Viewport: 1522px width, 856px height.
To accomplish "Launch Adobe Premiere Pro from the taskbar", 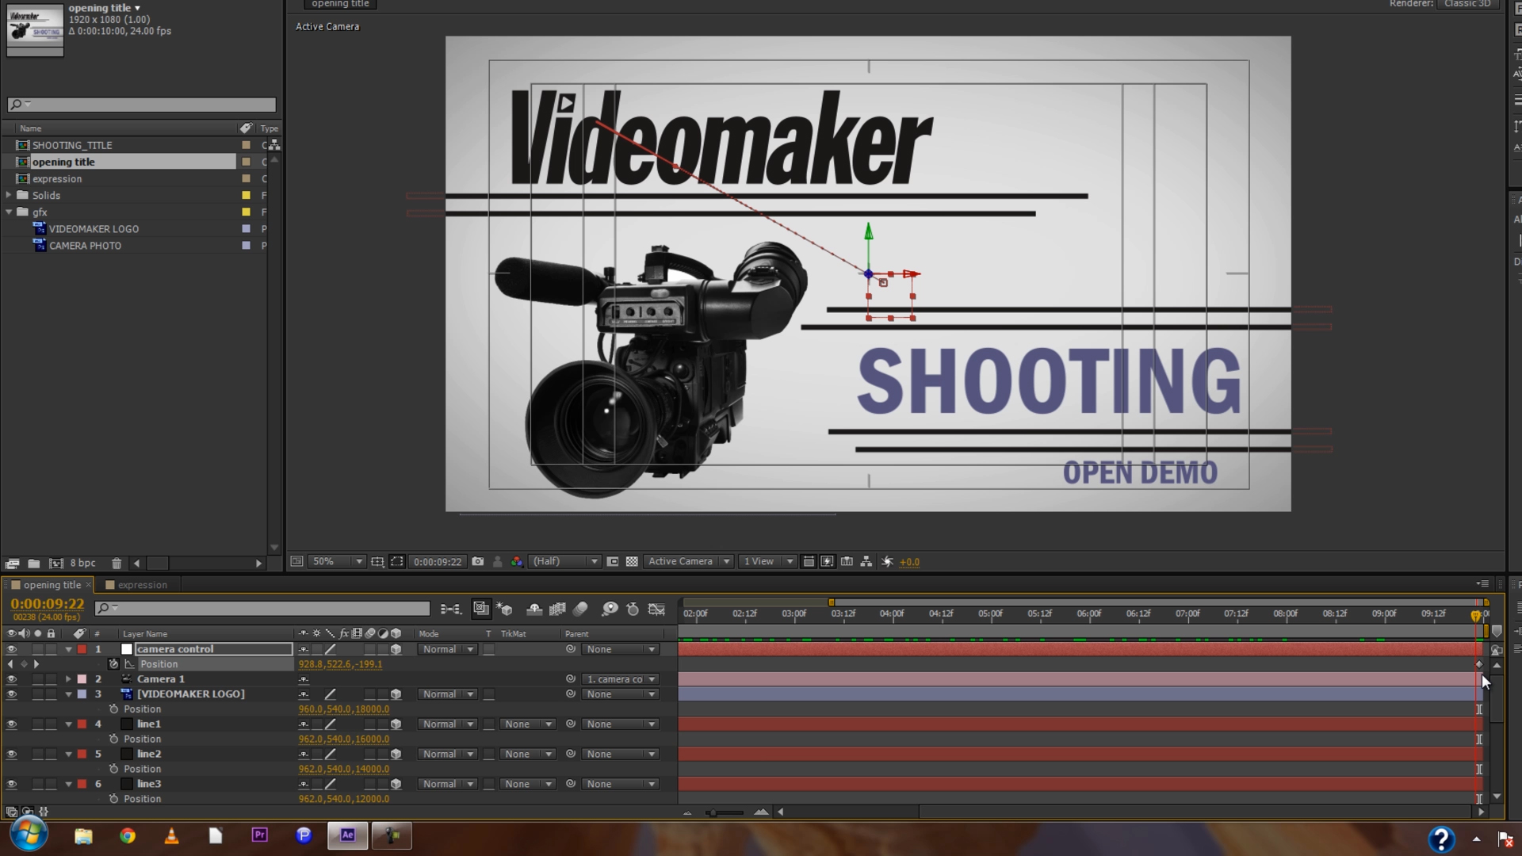I will point(260,835).
